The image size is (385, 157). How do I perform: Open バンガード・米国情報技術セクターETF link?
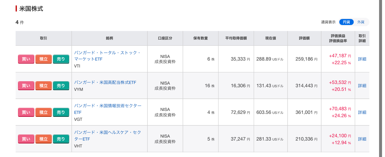[x=108, y=109]
